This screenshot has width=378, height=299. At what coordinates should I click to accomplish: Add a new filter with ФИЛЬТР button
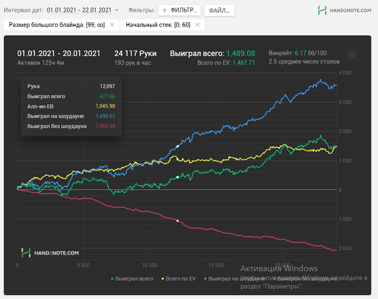180,10
